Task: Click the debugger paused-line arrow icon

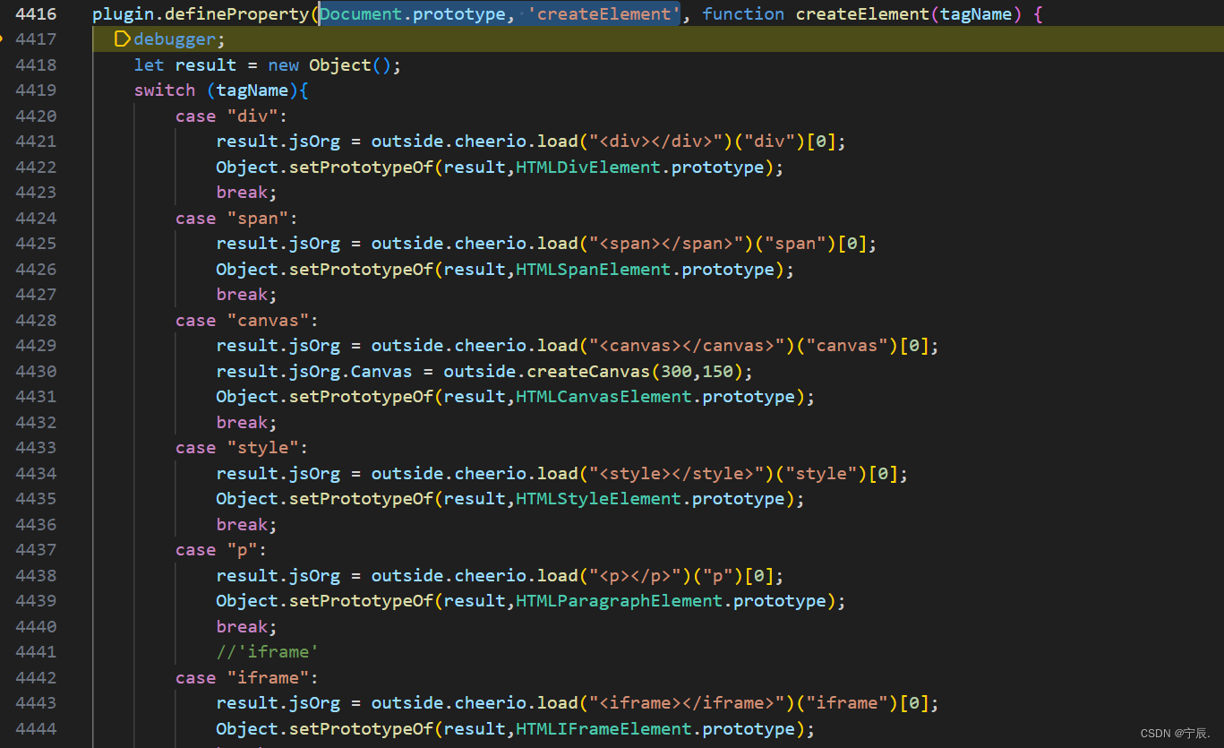Action: click(123, 39)
